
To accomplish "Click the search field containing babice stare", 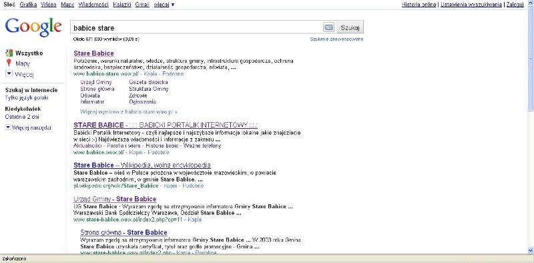I will tap(196, 27).
